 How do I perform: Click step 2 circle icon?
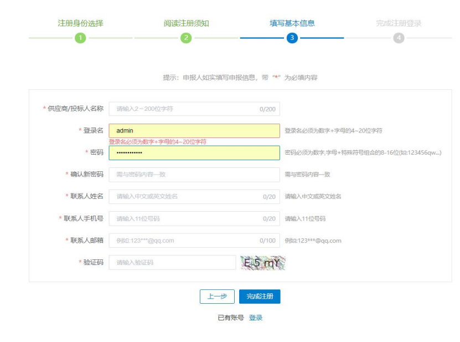tap(186, 38)
